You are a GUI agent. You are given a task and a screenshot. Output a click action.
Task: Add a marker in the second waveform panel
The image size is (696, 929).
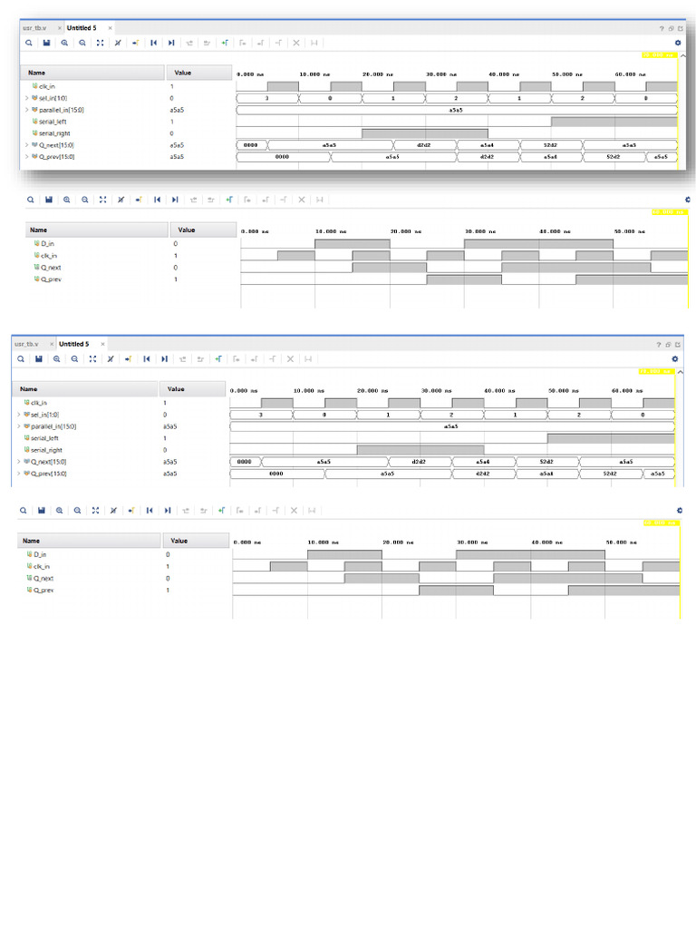pos(229,200)
